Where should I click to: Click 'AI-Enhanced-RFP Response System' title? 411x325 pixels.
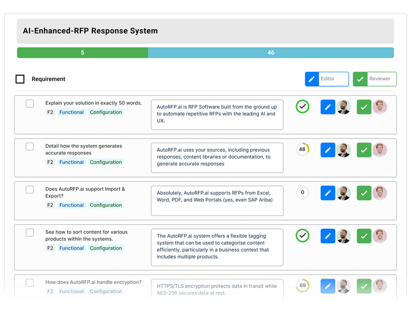(x=90, y=31)
